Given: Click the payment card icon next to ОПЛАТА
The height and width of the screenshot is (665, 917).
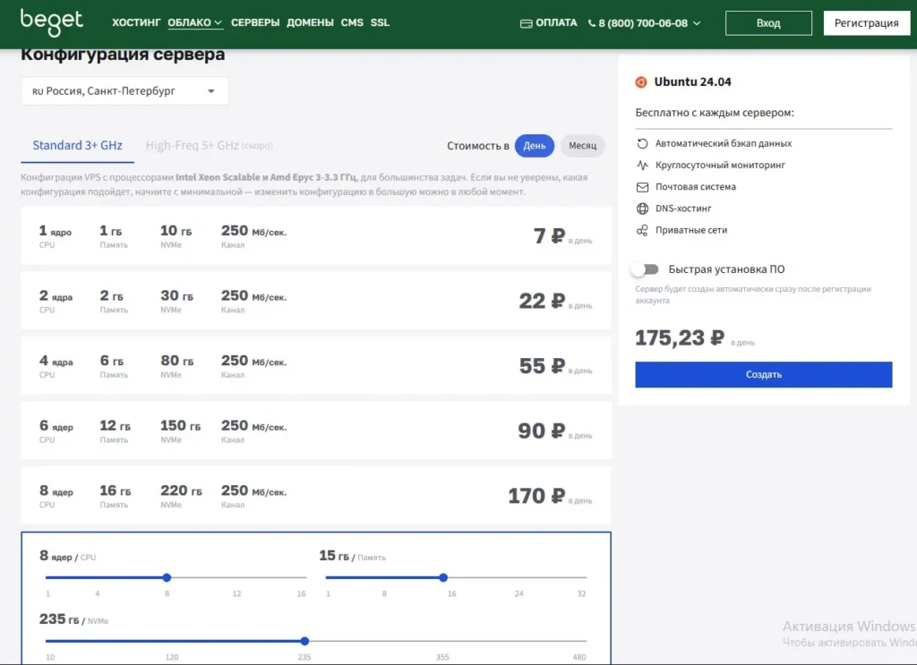Looking at the screenshot, I should coord(526,23).
